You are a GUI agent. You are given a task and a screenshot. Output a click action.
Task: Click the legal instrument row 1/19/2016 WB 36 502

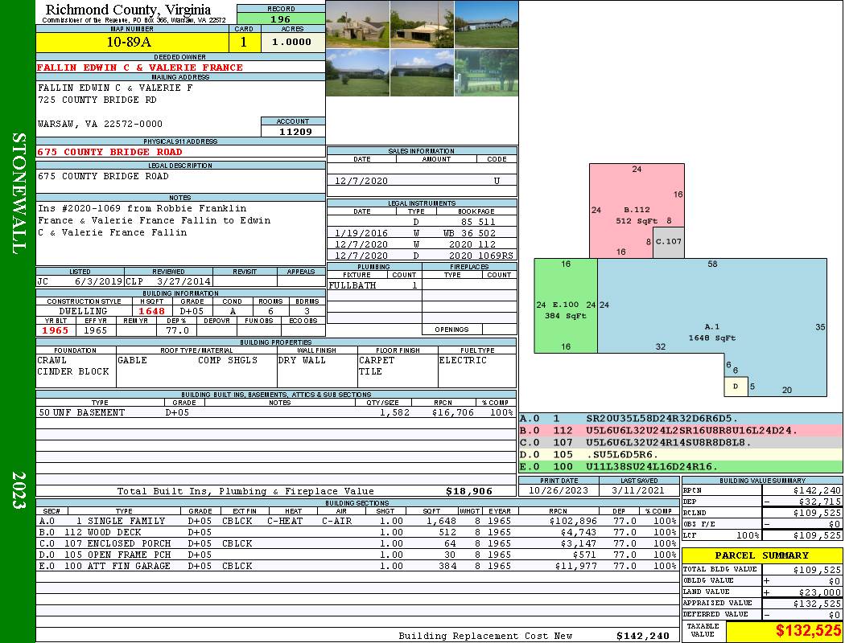tap(422, 233)
